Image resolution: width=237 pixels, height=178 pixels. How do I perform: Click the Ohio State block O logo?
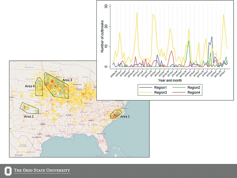(8, 170)
